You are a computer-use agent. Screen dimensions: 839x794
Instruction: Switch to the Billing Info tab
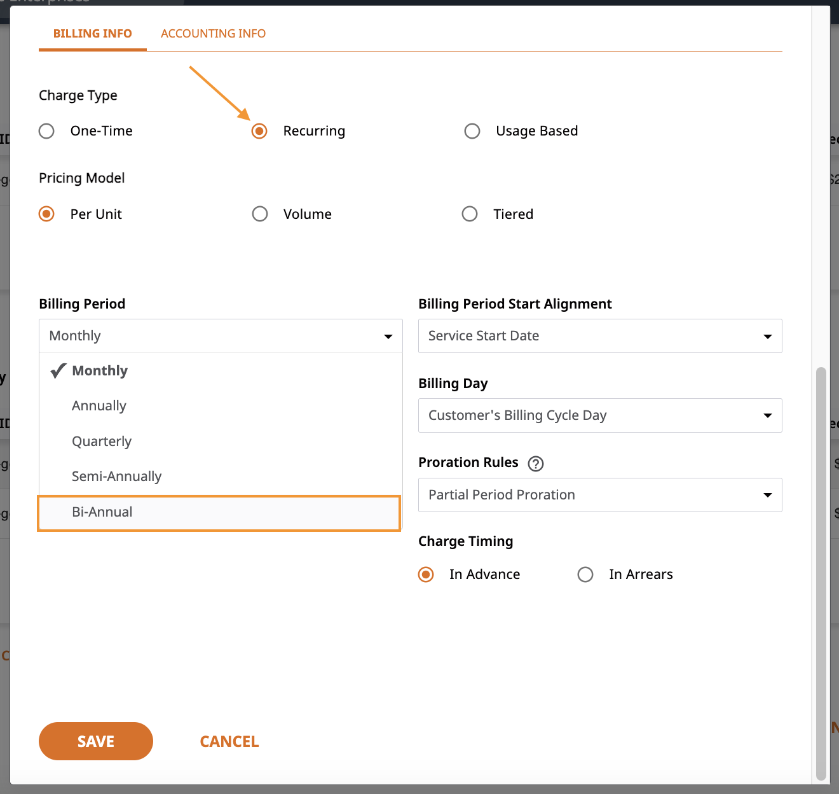[93, 34]
